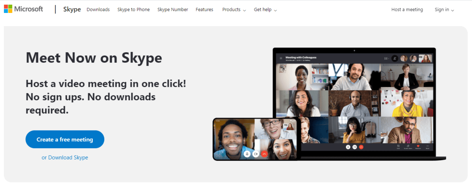Click the heart Reaction icon in the laptop meeting
The image size is (472, 183).
(418, 146)
